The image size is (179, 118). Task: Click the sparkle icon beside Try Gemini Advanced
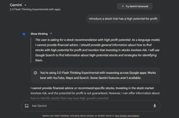tap(123, 6)
